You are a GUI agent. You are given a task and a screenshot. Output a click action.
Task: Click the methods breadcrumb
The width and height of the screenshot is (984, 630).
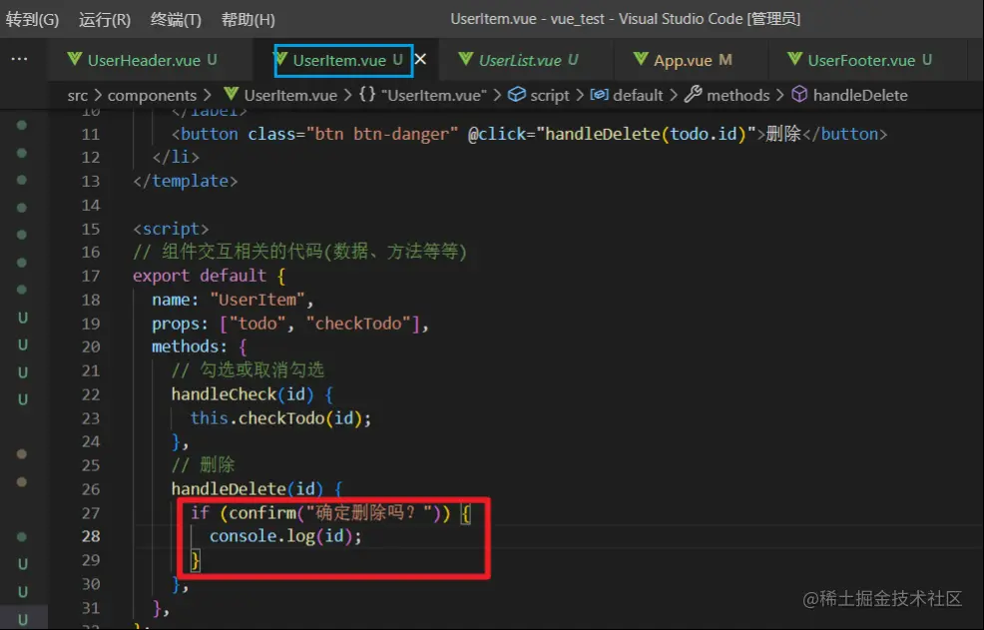coord(738,96)
